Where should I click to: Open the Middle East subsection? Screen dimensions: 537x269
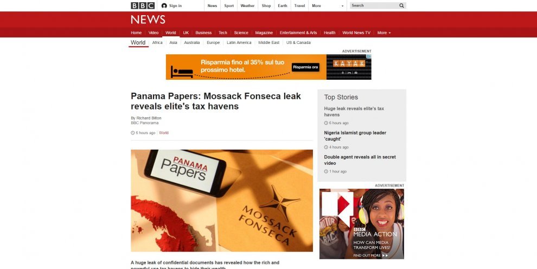click(x=269, y=42)
